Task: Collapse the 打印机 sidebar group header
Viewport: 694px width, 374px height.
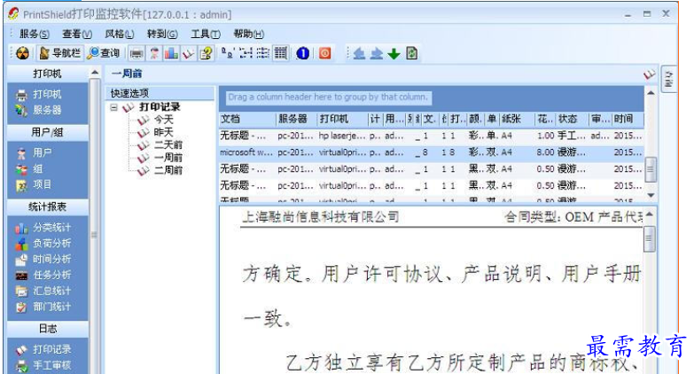Action: click(x=47, y=74)
